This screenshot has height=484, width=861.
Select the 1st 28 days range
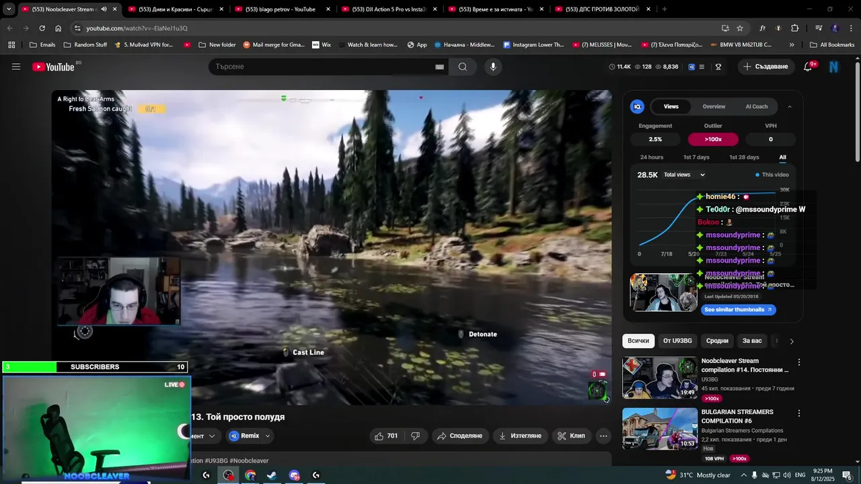point(744,157)
